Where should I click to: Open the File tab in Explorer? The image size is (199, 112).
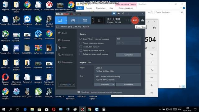coord(80,8)
